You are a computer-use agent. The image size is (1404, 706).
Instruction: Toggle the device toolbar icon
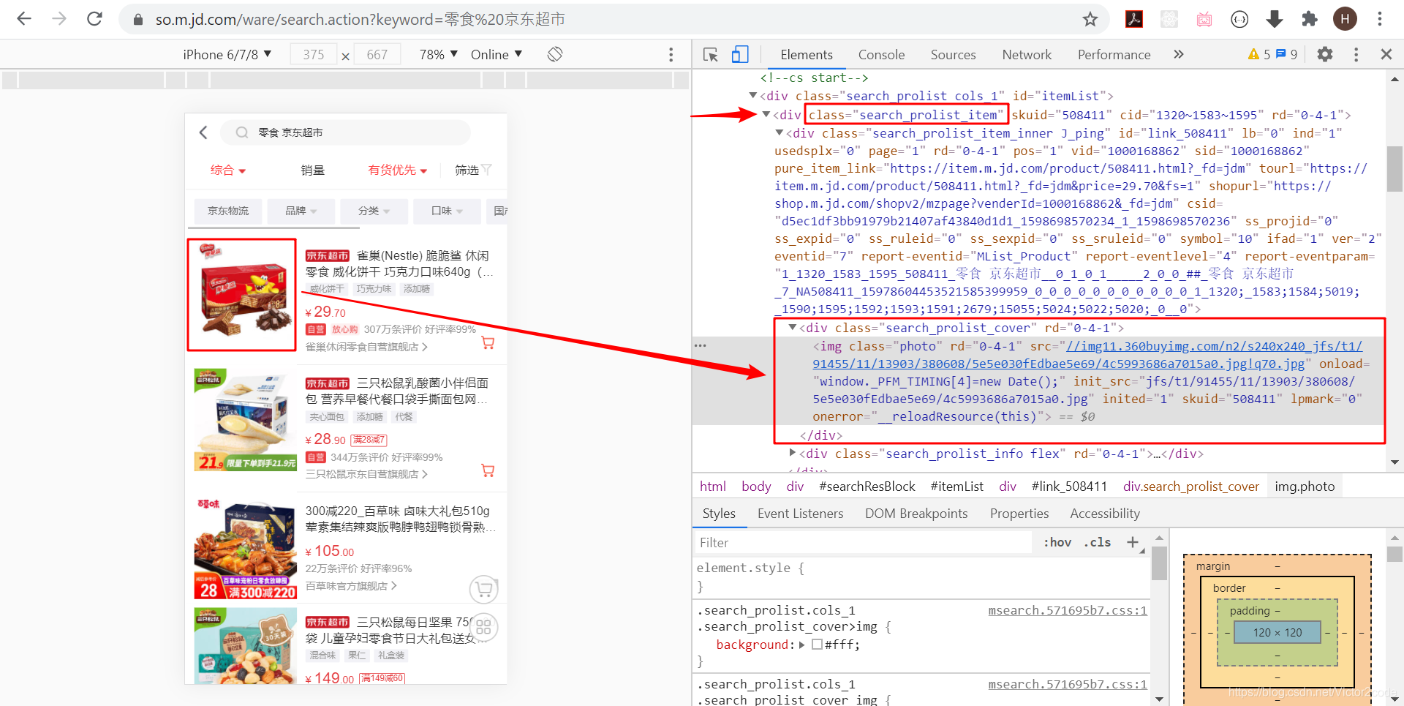point(740,54)
